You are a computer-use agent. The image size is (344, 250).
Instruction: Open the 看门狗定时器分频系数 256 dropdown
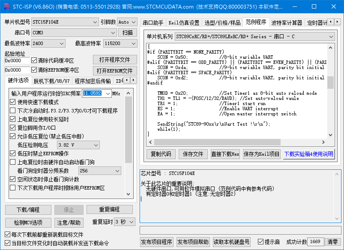tap(100, 171)
